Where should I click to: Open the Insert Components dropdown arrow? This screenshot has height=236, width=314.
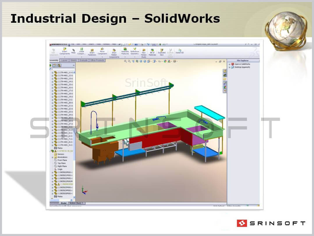[65, 57]
